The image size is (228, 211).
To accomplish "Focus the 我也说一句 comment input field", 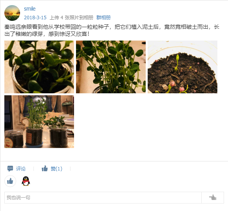I will (103, 198).
